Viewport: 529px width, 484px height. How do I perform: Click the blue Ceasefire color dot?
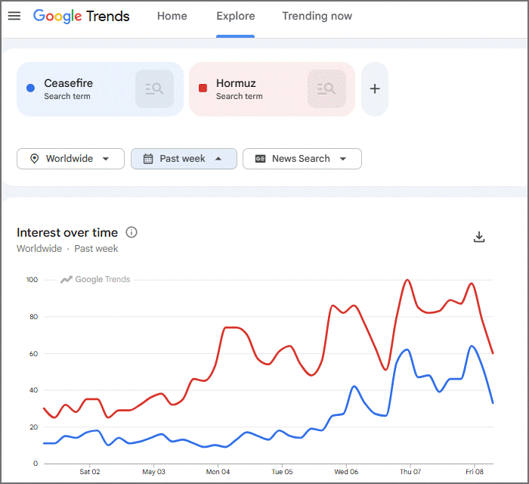(x=31, y=88)
